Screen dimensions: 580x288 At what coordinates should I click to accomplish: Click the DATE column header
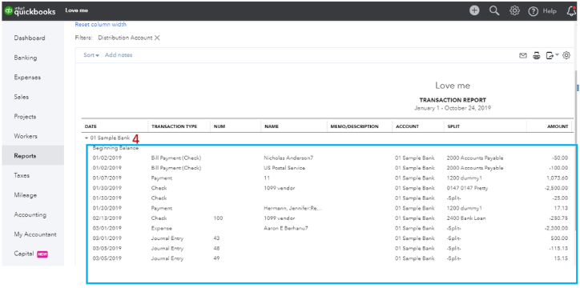pyautogui.click(x=91, y=126)
